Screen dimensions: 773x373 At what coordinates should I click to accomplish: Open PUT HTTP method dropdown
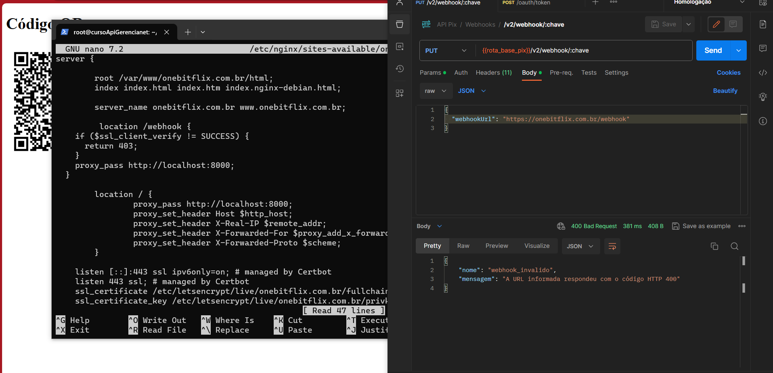click(446, 50)
